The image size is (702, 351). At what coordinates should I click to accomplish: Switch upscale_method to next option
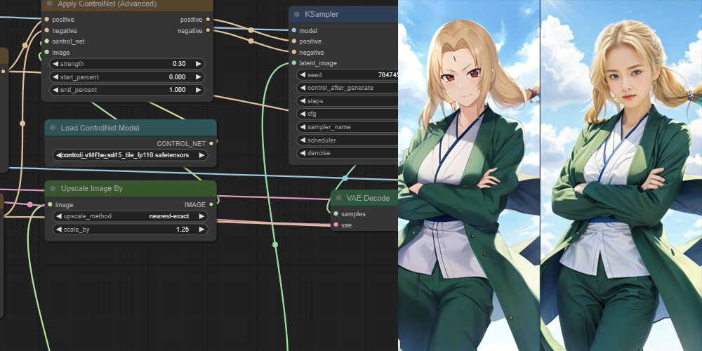(201, 216)
